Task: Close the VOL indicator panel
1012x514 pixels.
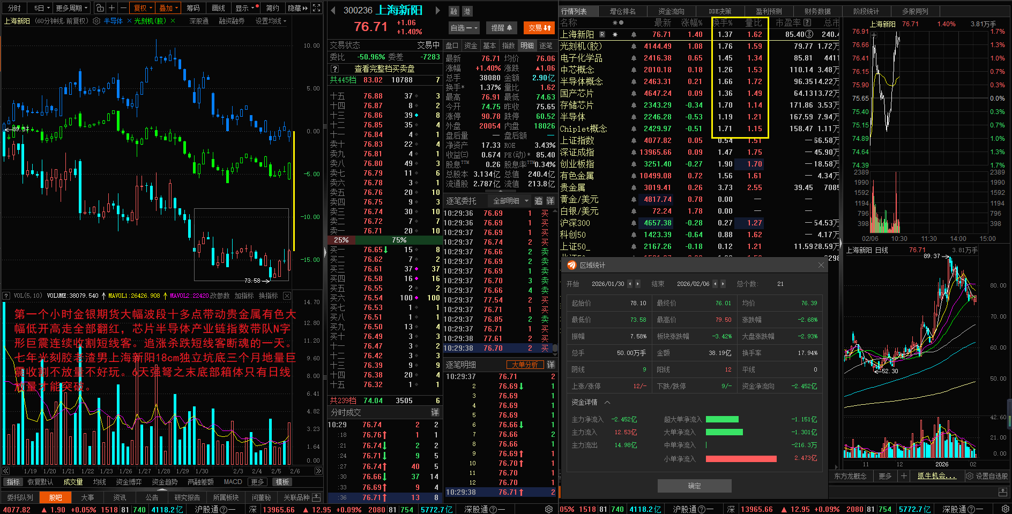Action: pyautogui.click(x=287, y=296)
